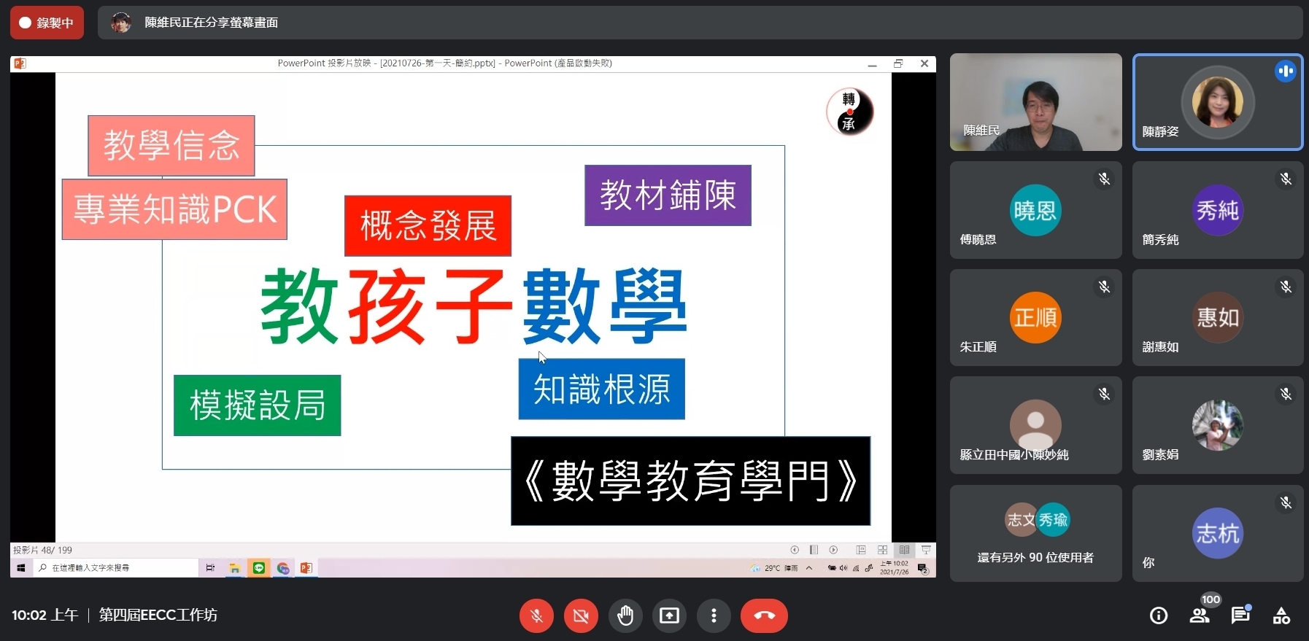This screenshot has width=1309, height=641.
Task: Open the meeting details info icon
Action: coord(1158,616)
